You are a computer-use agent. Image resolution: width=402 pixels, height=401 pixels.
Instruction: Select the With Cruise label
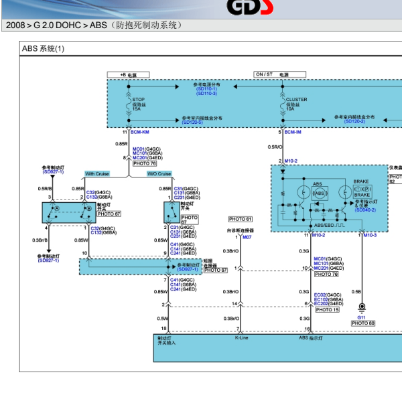point(97,174)
